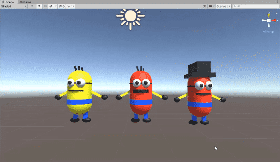Toggle scene lighting lightbulb

tap(39, 6)
